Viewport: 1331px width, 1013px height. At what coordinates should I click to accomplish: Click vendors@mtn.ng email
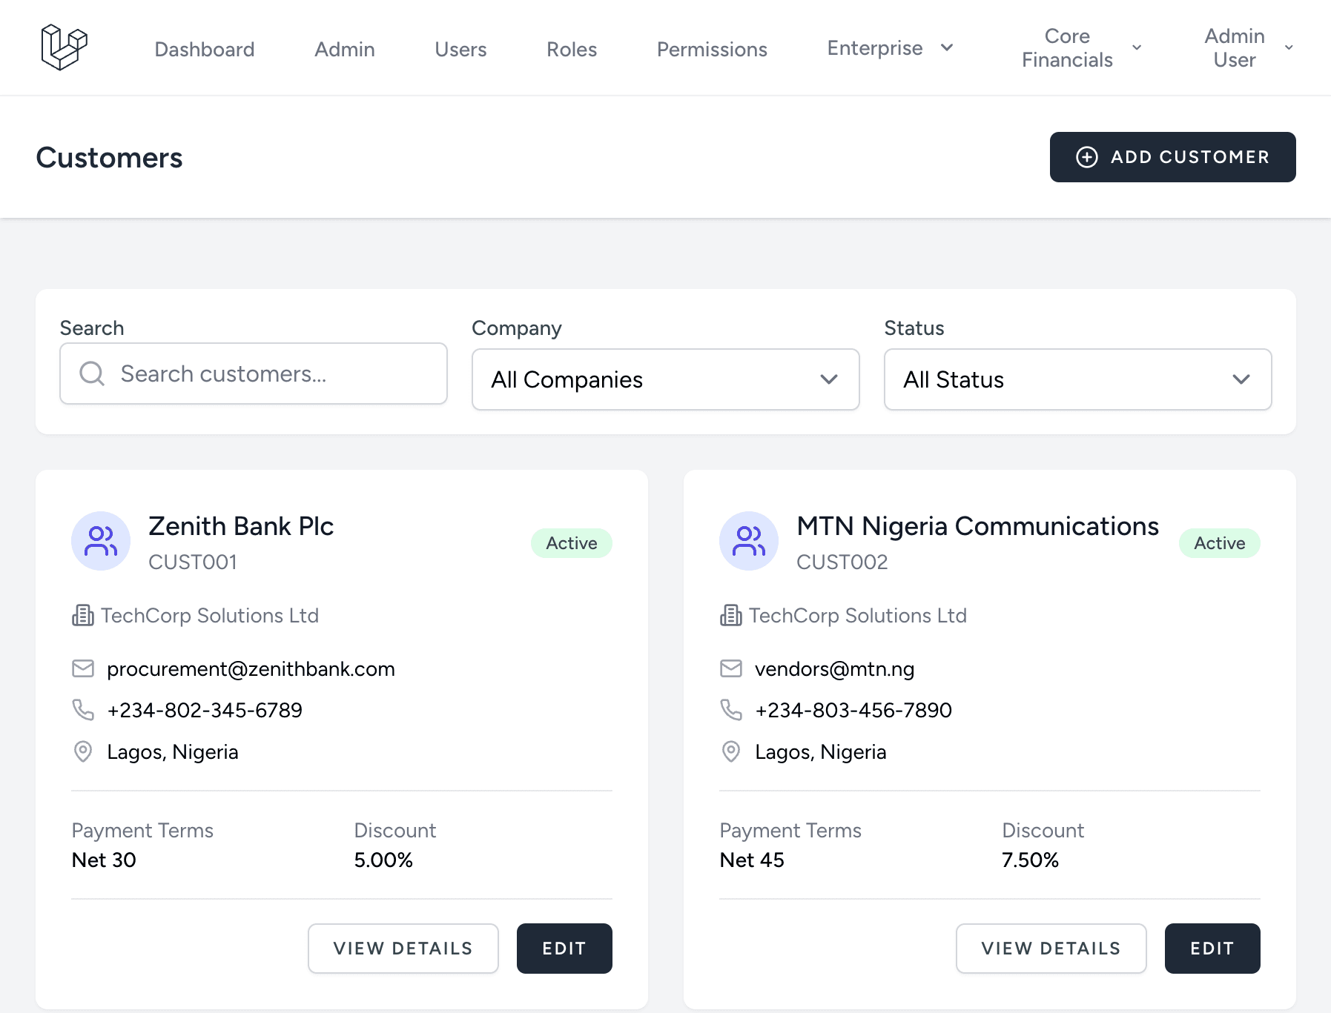click(x=834, y=668)
